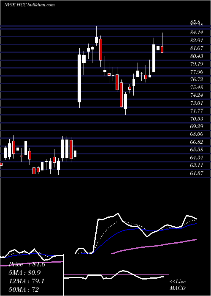Click the 84.14 price axis label
This screenshot has height=296, width=211.
pos(197,33)
